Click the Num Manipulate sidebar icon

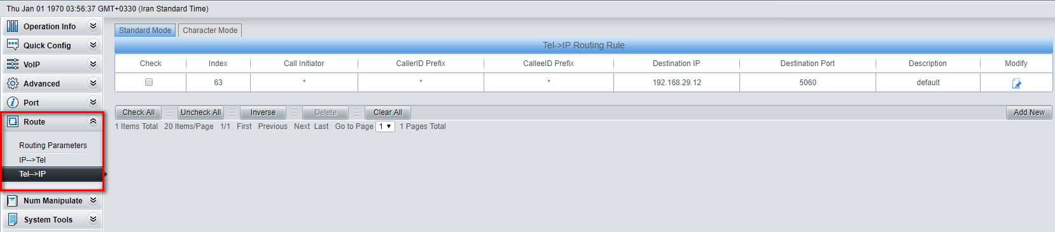[12, 200]
